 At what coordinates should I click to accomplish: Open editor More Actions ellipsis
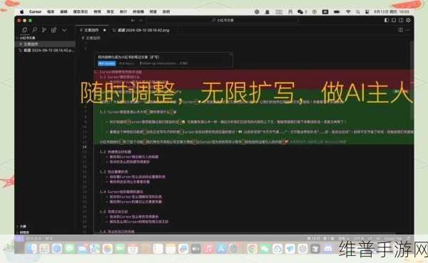(x=408, y=30)
